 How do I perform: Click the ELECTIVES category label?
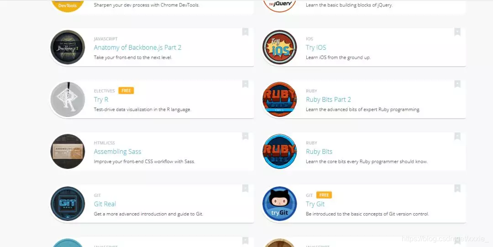click(x=105, y=91)
